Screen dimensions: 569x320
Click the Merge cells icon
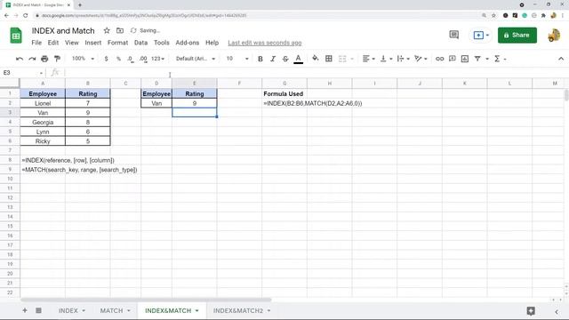(x=342, y=59)
